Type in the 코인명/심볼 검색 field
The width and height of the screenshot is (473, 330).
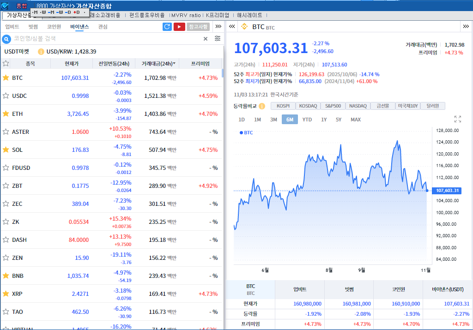[x=106, y=39]
